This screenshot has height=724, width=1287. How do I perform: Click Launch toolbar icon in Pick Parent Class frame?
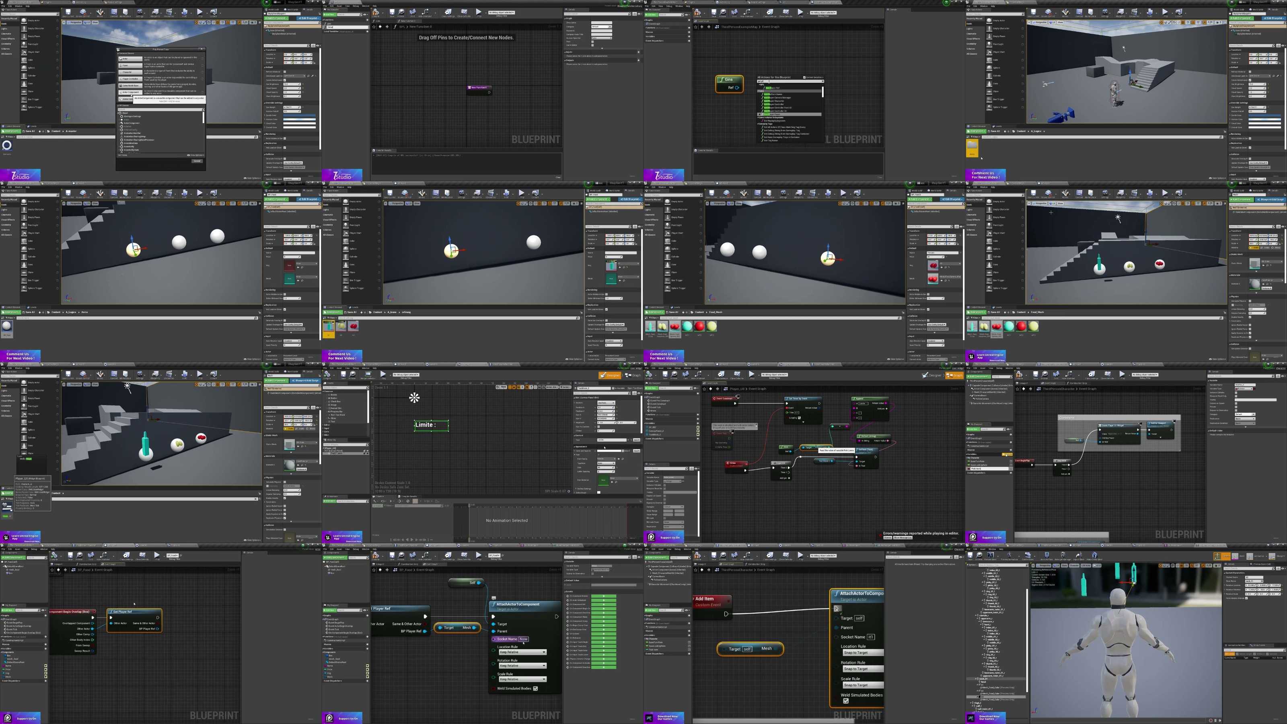pos(214,12)
